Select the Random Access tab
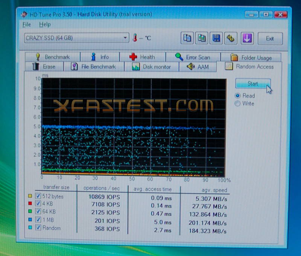Image resolution: width=301 pixels, height=256 pixels. [249, 67]
